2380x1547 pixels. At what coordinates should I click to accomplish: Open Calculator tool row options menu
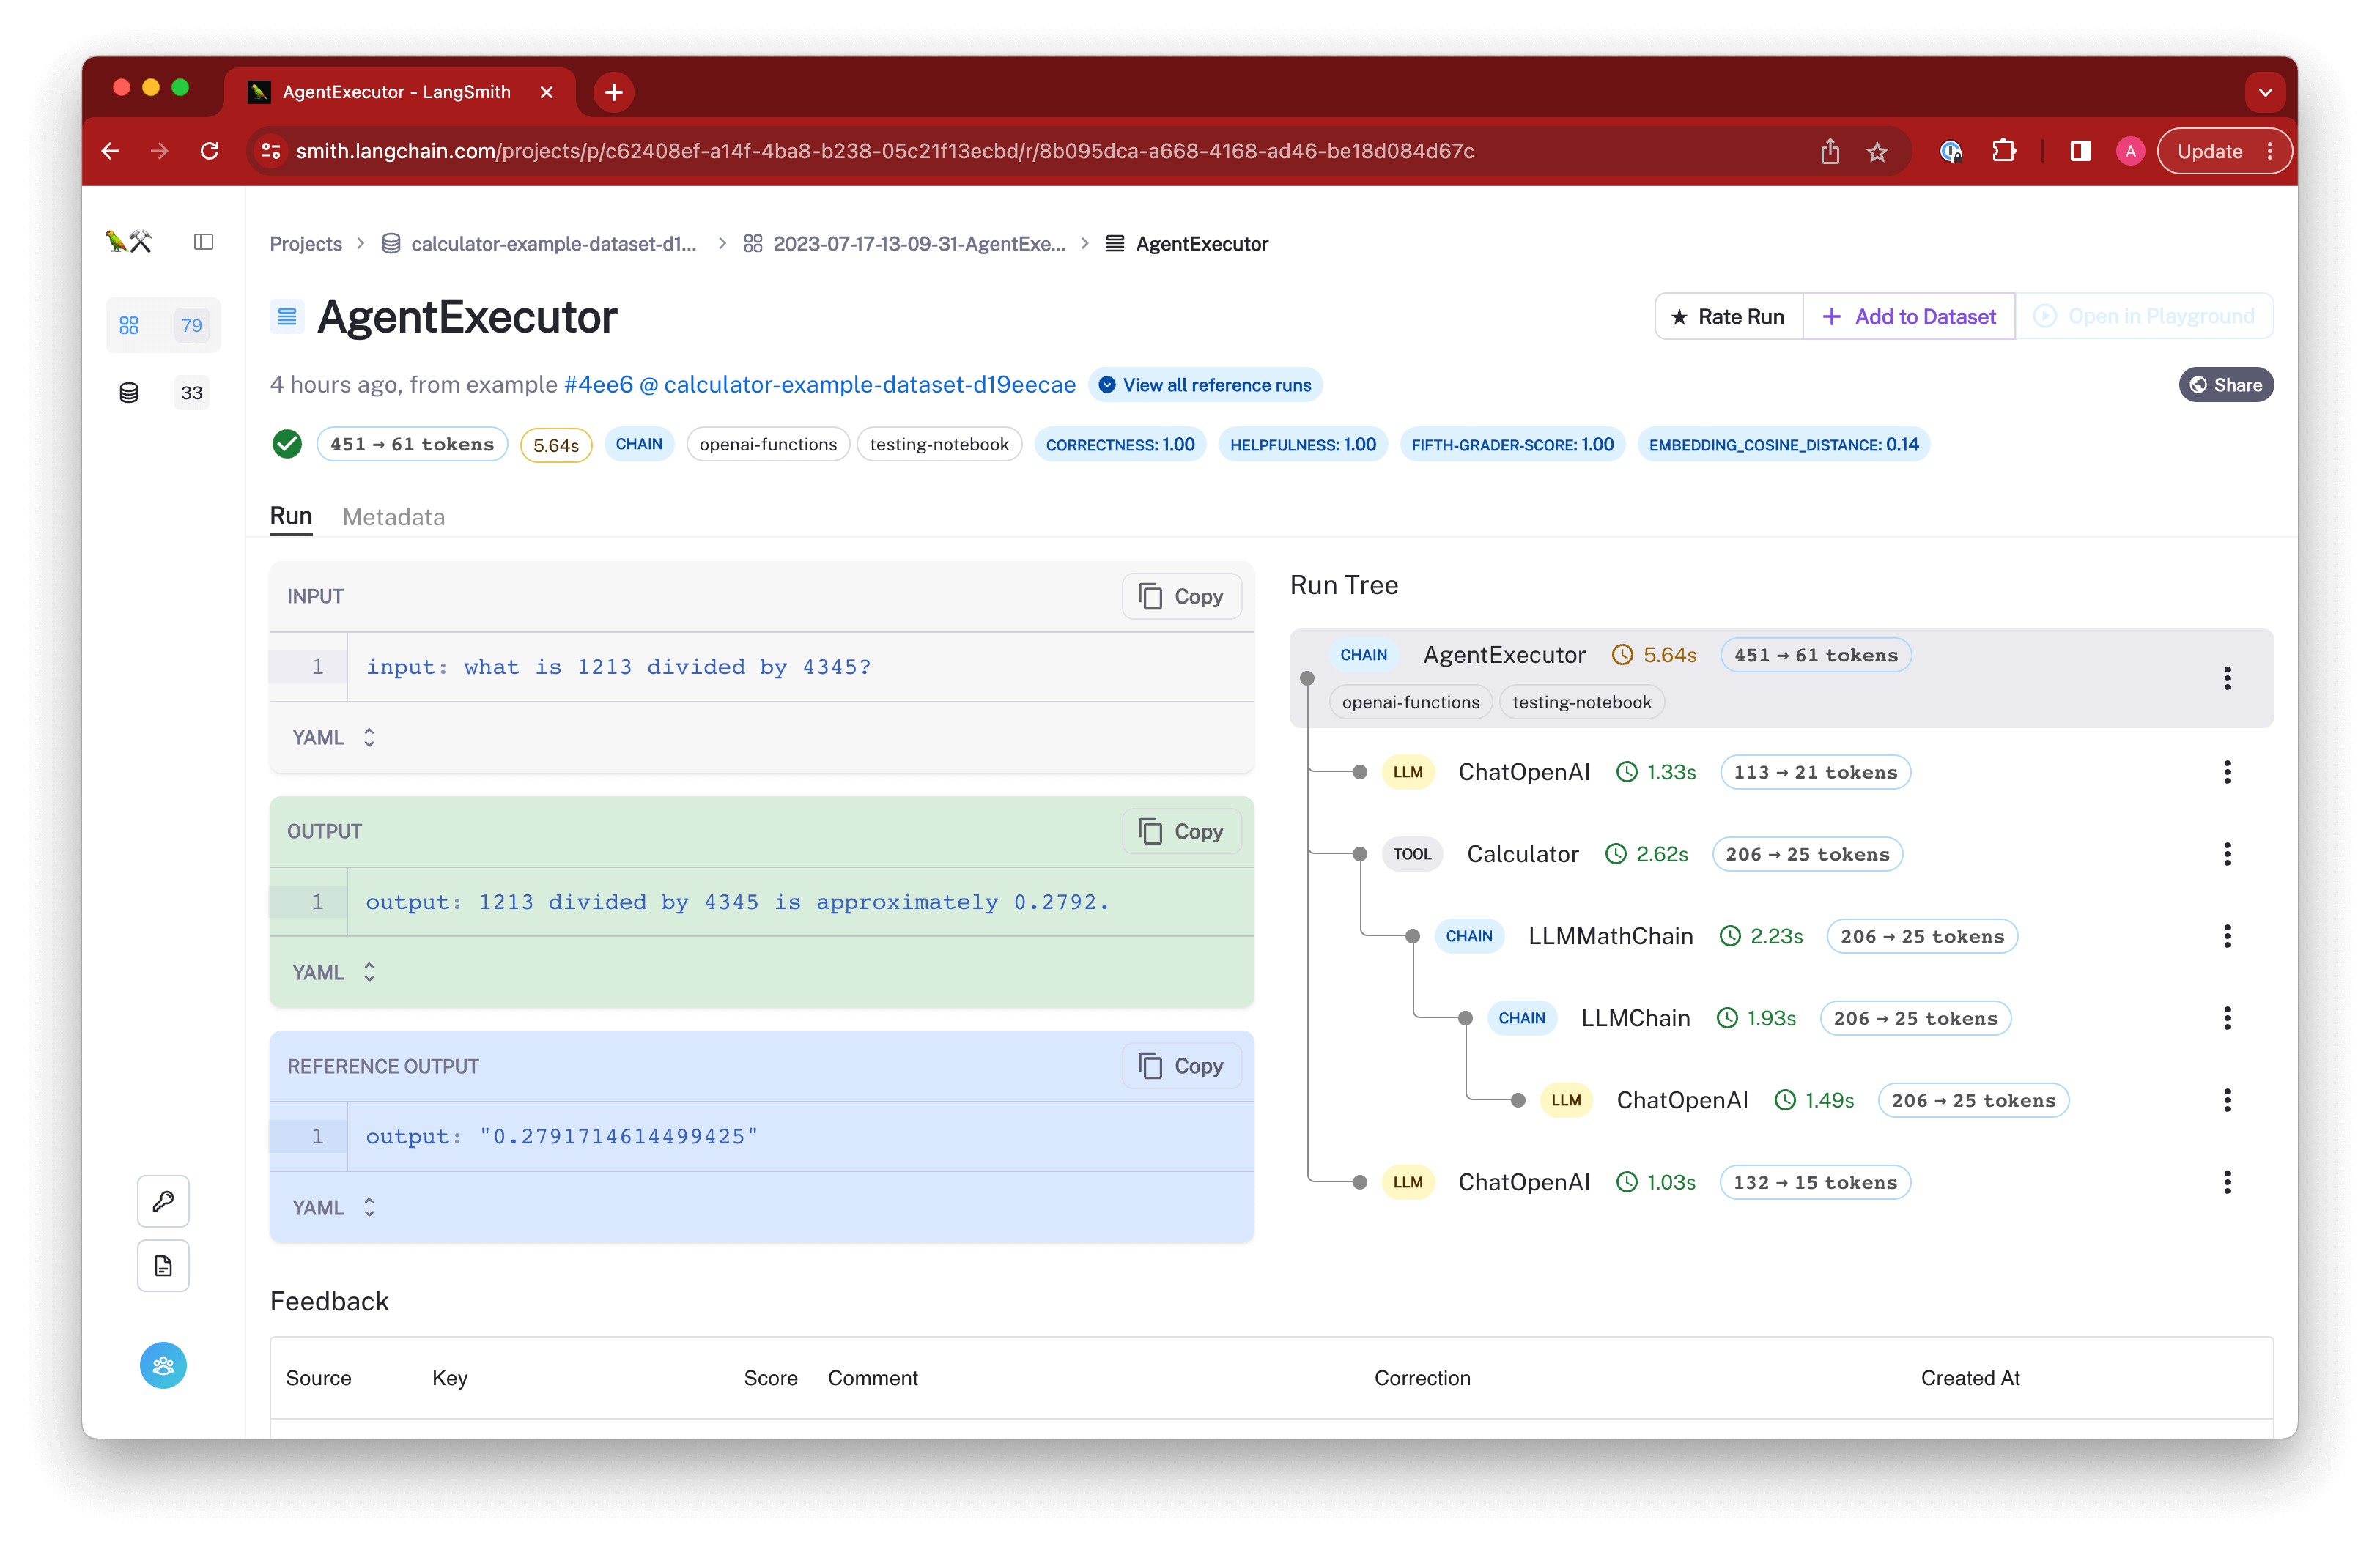2226,855
